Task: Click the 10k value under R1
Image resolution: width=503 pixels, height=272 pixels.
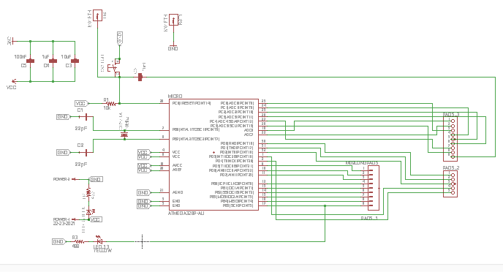Action: pos(107,108)
